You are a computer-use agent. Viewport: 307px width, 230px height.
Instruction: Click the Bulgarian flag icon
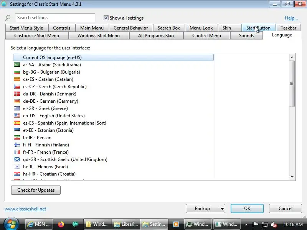pos(17,72)
